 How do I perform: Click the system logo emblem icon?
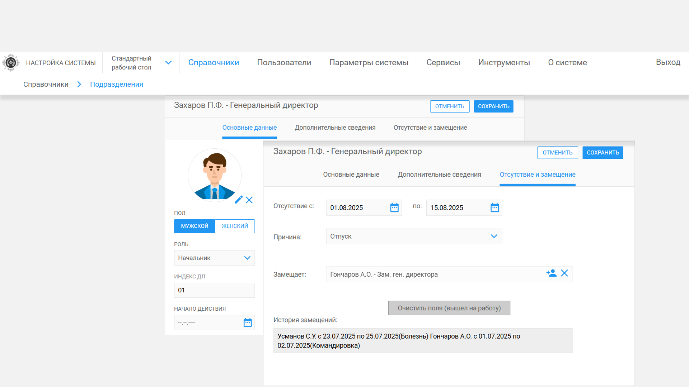11,63
